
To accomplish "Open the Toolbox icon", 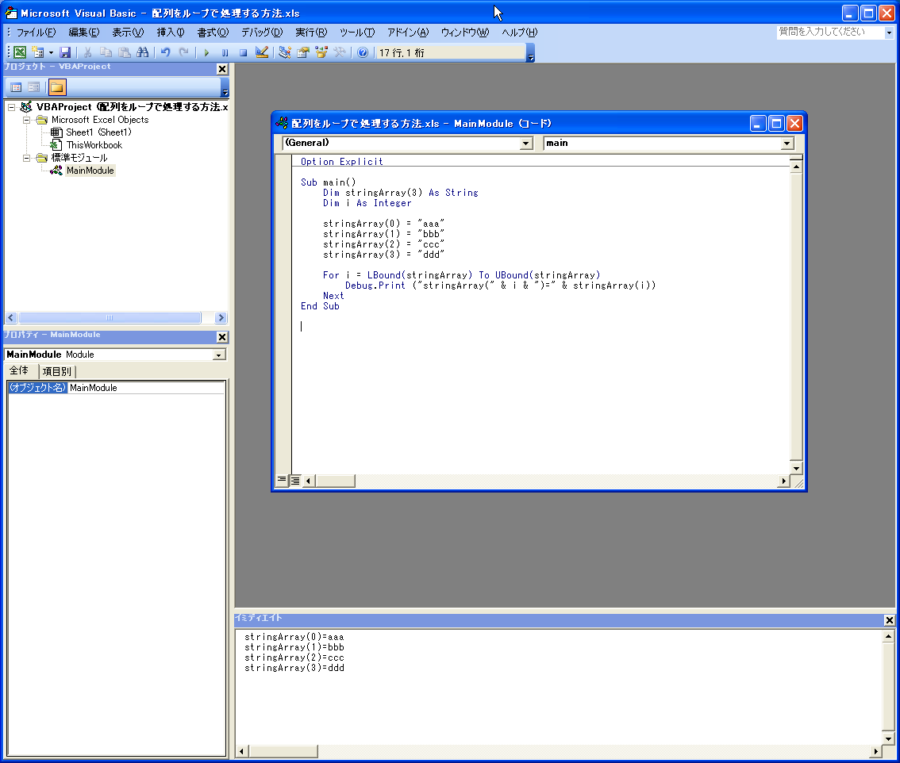I will click(340, 52).
